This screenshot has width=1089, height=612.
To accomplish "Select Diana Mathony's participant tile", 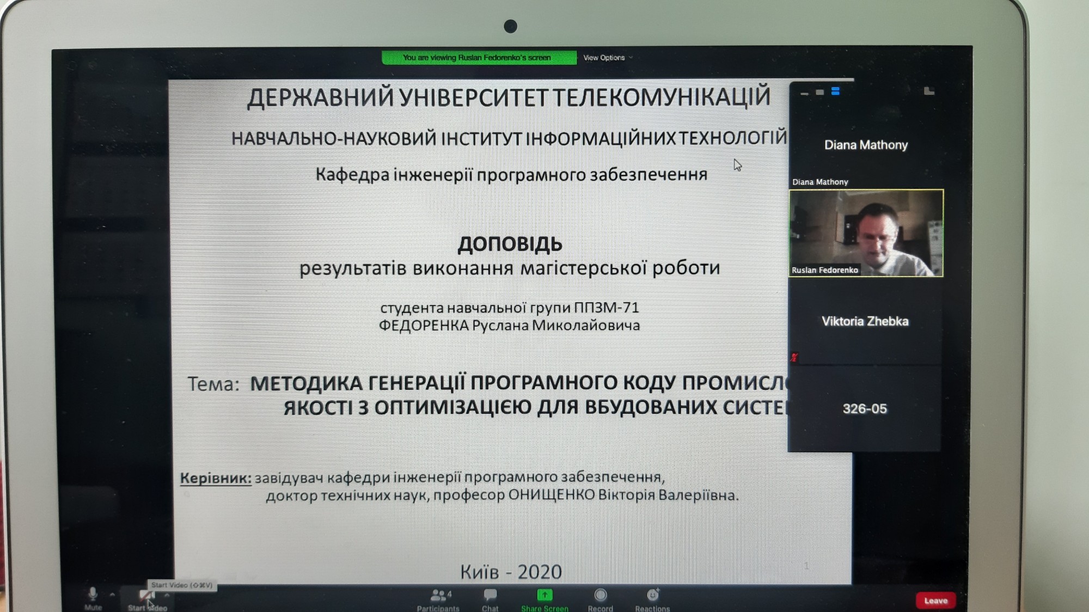I will 866,145.
